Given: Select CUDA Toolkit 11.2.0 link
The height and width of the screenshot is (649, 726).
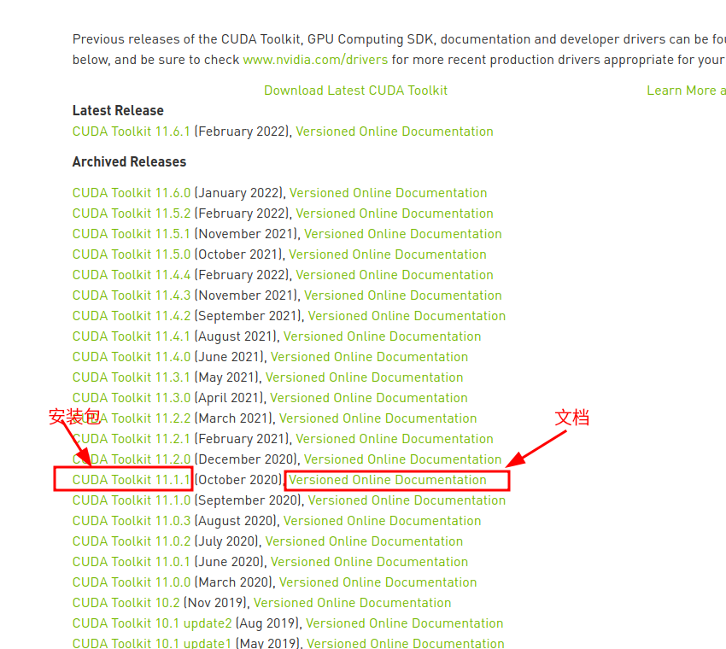Looking at the screenshot, I should coord(132,459).
